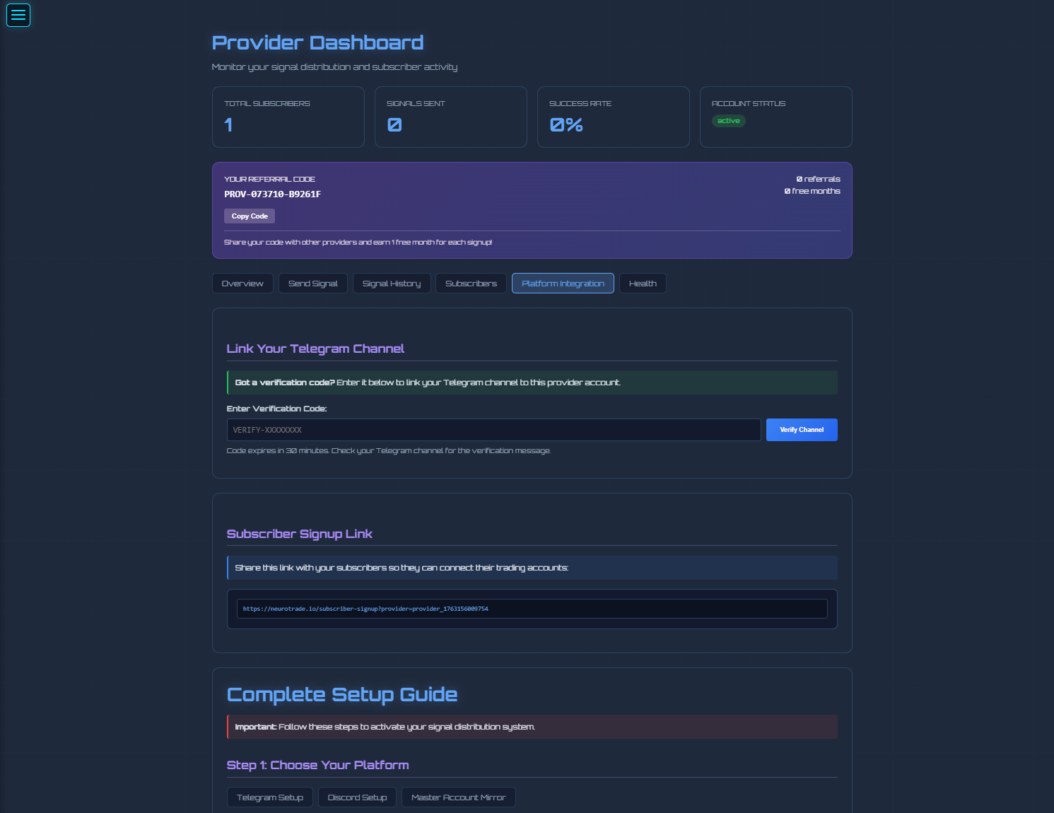Click the PROV-073710-B9261F referral code
The image size is (1054, 813).
click(x=272, y=194)
